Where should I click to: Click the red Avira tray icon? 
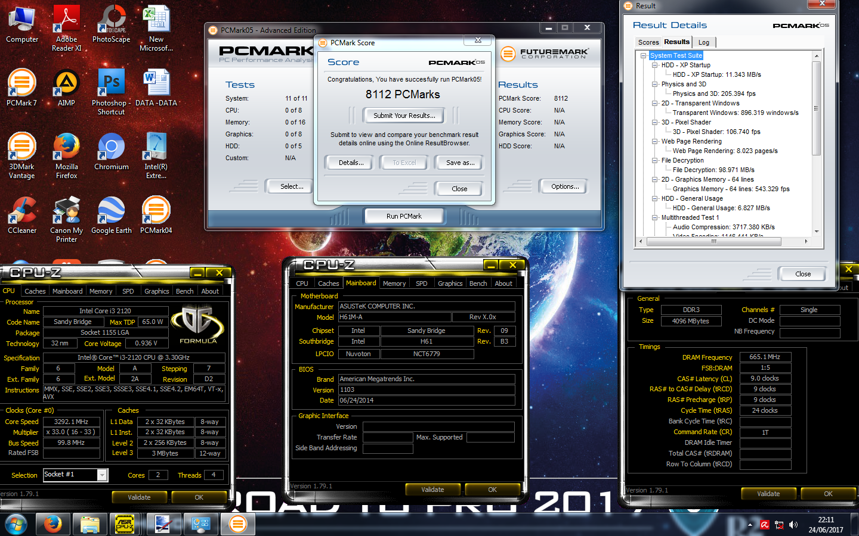point(765,525)
